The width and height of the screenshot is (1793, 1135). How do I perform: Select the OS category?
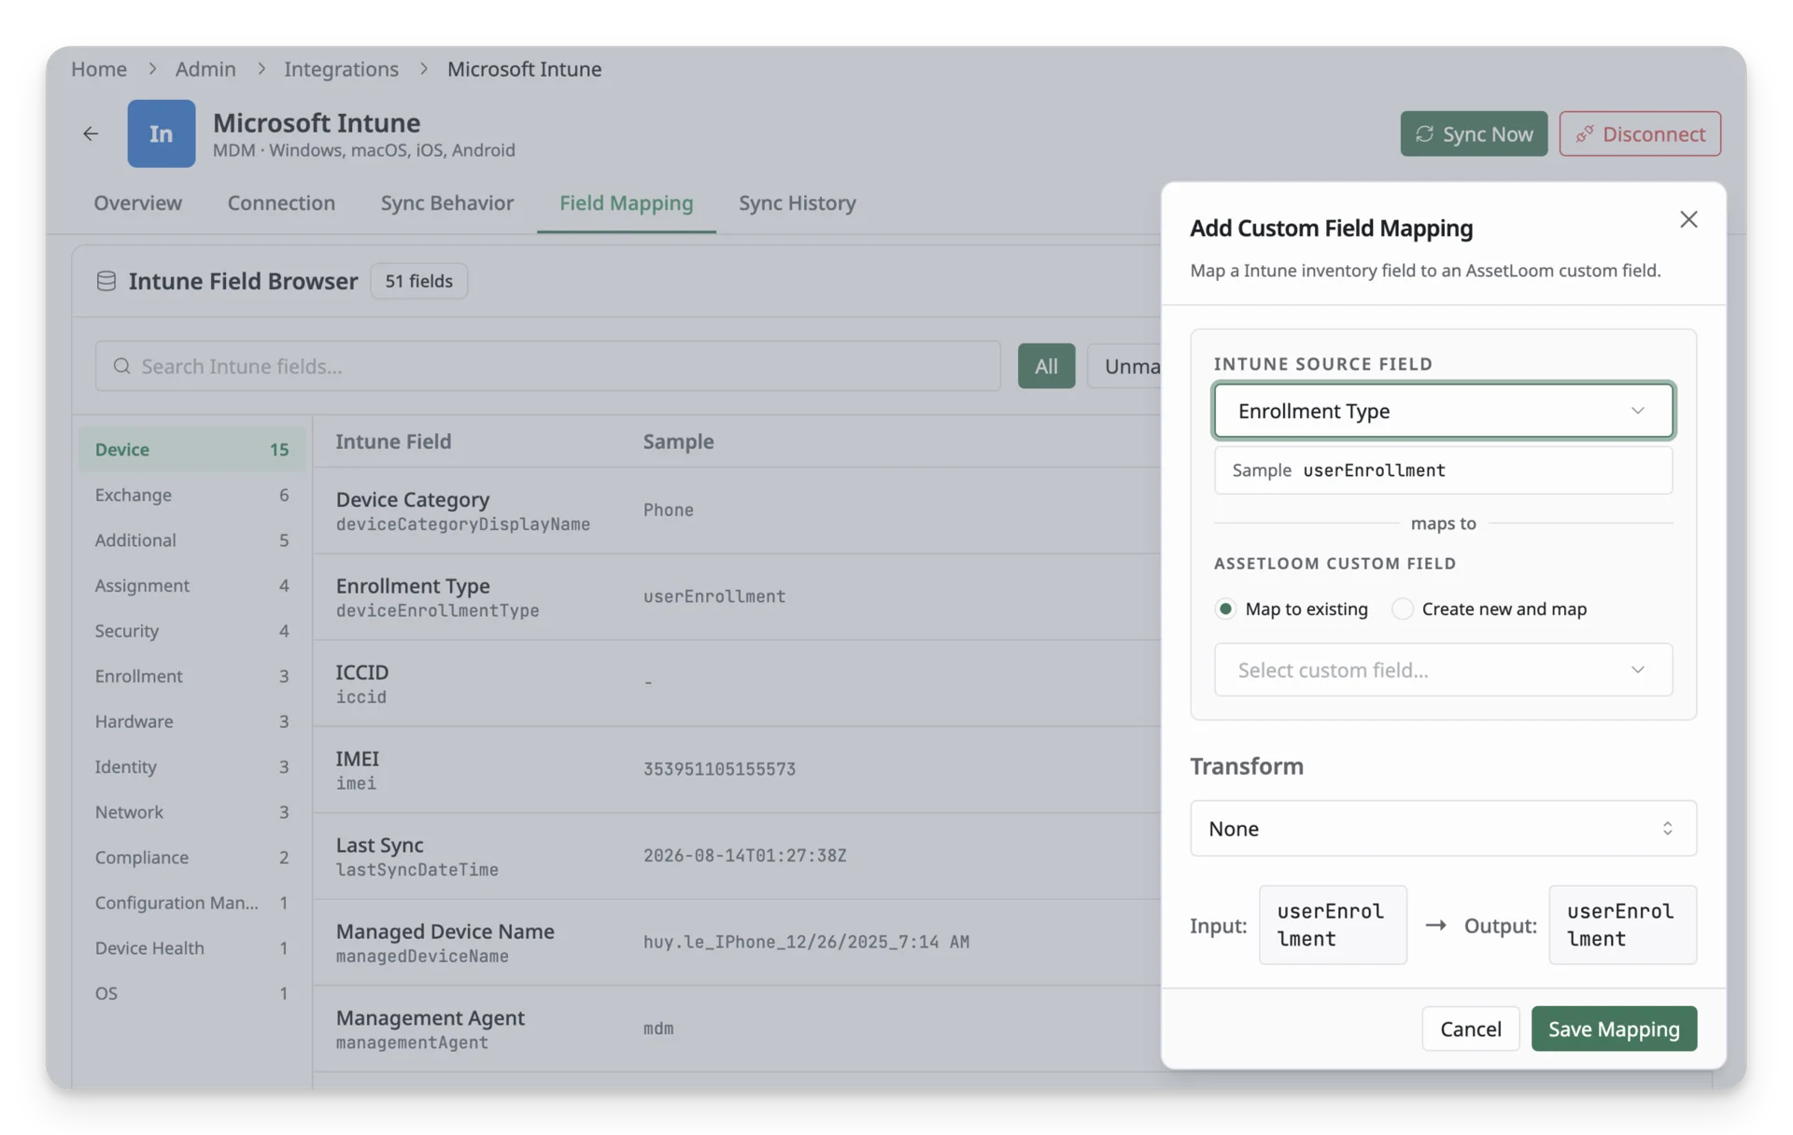[191, 993]
